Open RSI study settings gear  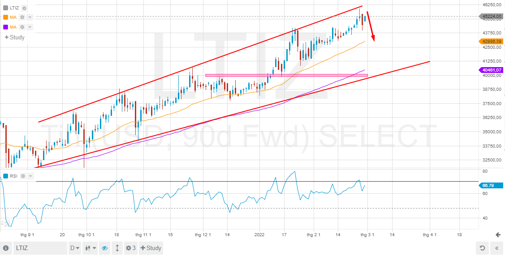(23, 176)
